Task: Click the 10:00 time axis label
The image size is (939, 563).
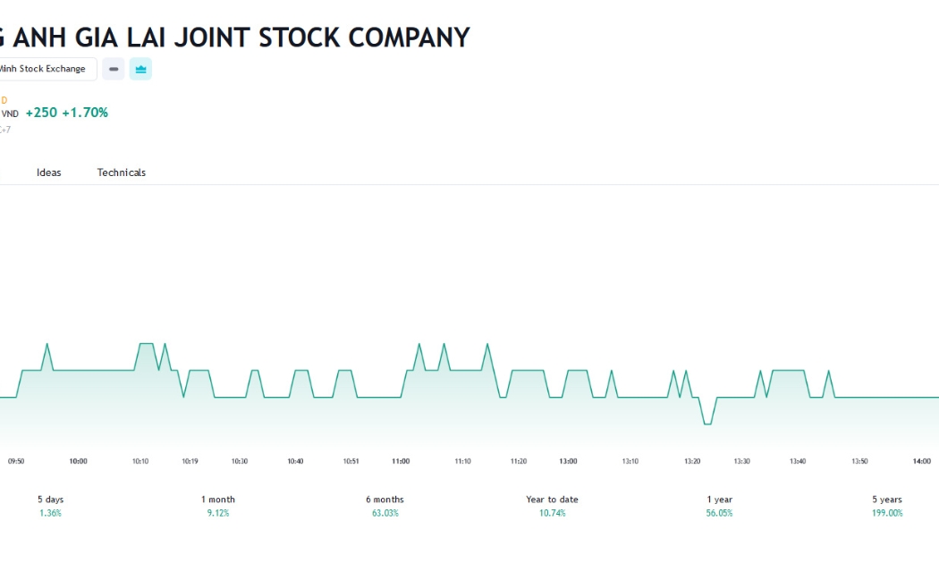Action: point(79,461)
